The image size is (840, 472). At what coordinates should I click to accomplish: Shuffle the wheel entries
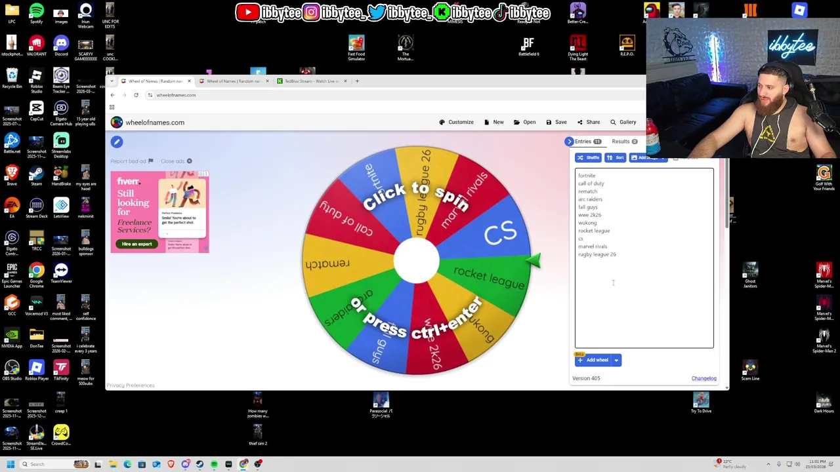pyautogui.click(x=588, y=158)
